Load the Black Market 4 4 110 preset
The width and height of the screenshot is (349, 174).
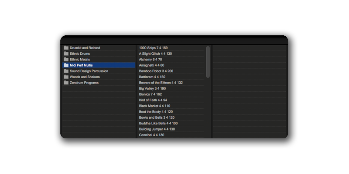coord(154,106)
